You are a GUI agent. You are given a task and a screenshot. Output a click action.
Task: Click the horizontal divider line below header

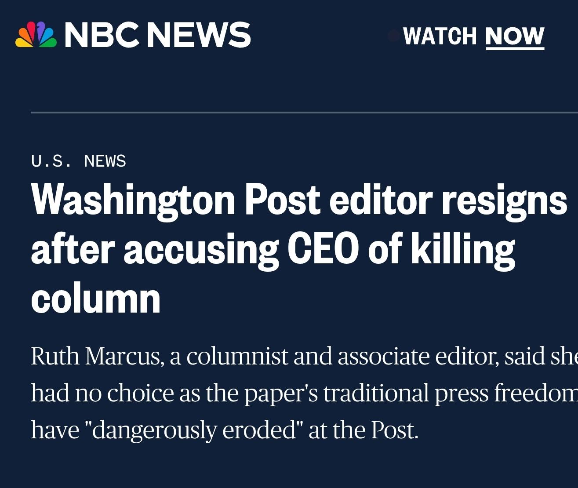[x=303, y=113]
